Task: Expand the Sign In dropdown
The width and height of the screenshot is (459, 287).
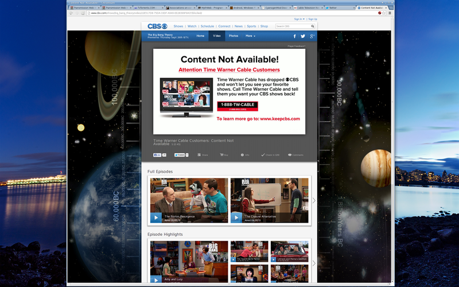Action: pyautogui.click(x=299, y=19)
